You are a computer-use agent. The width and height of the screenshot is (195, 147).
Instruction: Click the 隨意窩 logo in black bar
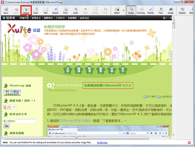[9, 18]
